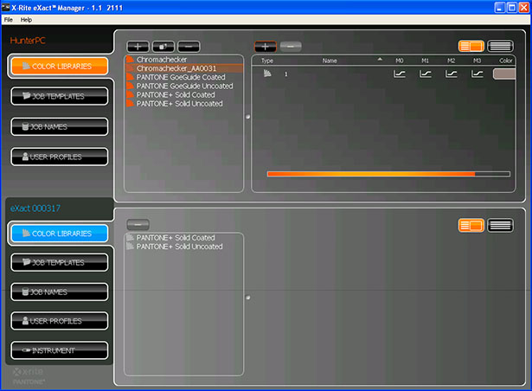The height and width of the screenshot is (391, 532).
Task: Close the eXact Manager window
Action: tap(524, 8)
